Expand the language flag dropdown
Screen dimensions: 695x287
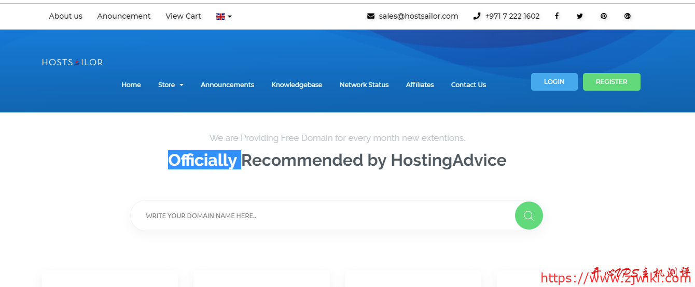[x=224, y=17]
